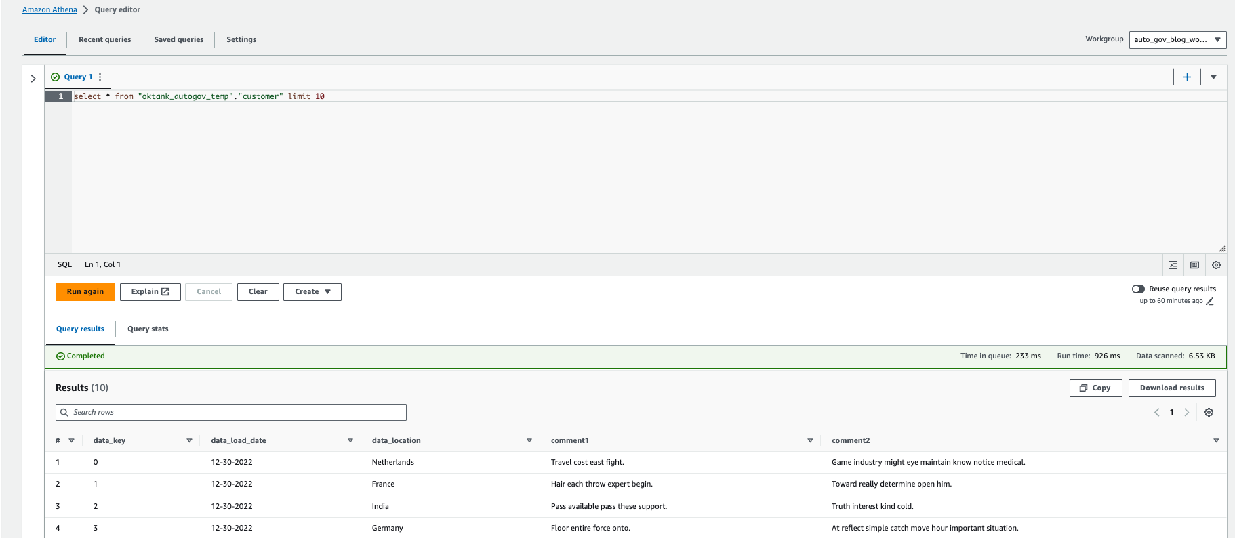This screenshot has width=1235, height=538.
Task: Click the 'Floor entire force onto.' cell
Action: (x=590, y=529)
